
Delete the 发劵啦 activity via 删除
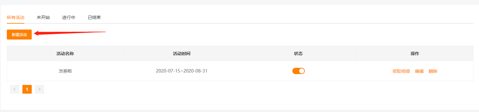click(x=433, y=71)
